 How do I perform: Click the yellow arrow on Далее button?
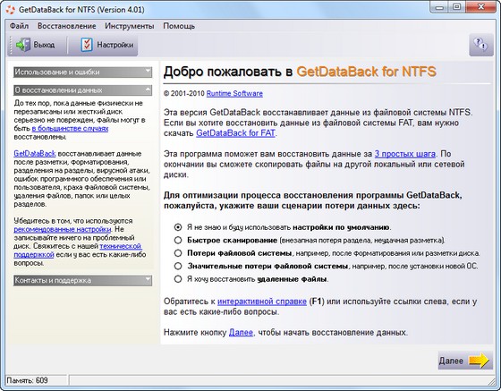479,361
